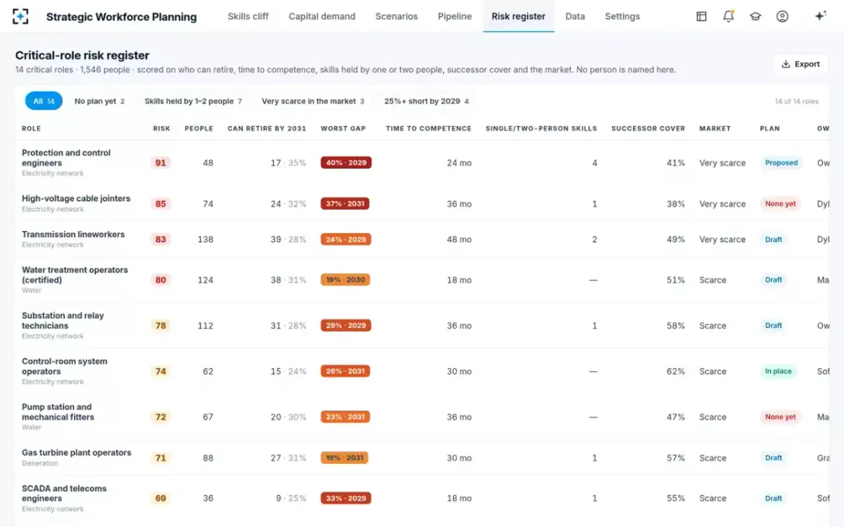Click the graduation cap learning icon
The height and width of the screenshot is (527, 844).
point(755,16)
